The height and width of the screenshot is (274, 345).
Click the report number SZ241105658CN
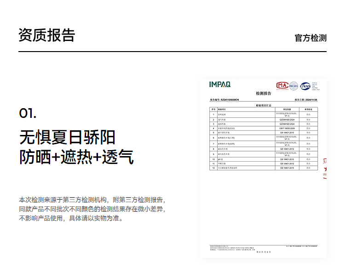coord(230,100)
